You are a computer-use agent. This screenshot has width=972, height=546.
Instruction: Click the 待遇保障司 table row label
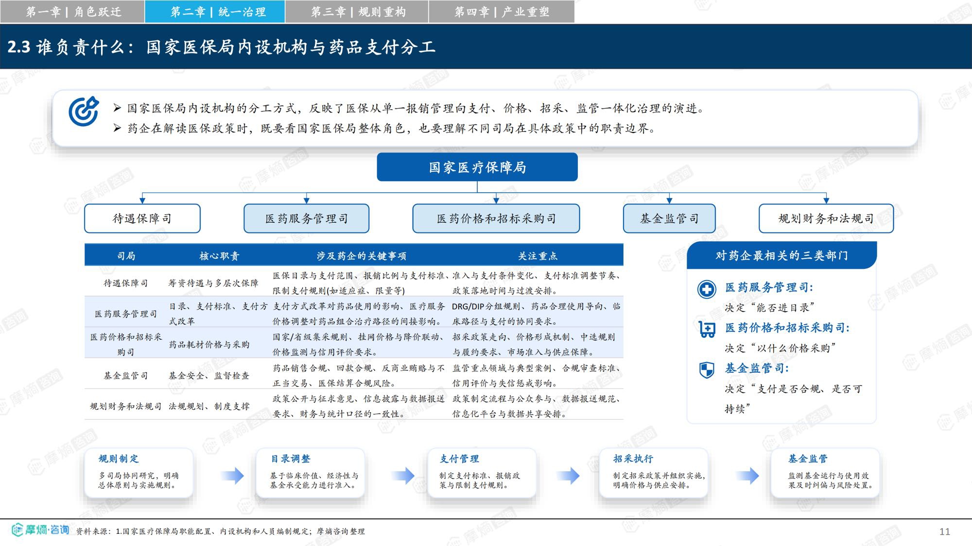[125, 283]
